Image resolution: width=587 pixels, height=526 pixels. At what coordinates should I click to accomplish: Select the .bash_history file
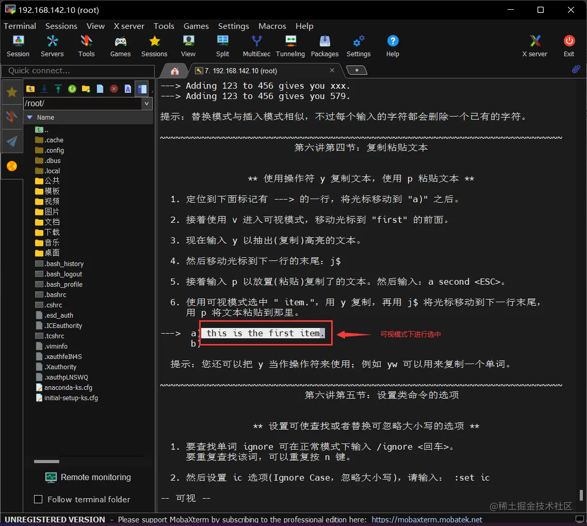pos(59,264)
